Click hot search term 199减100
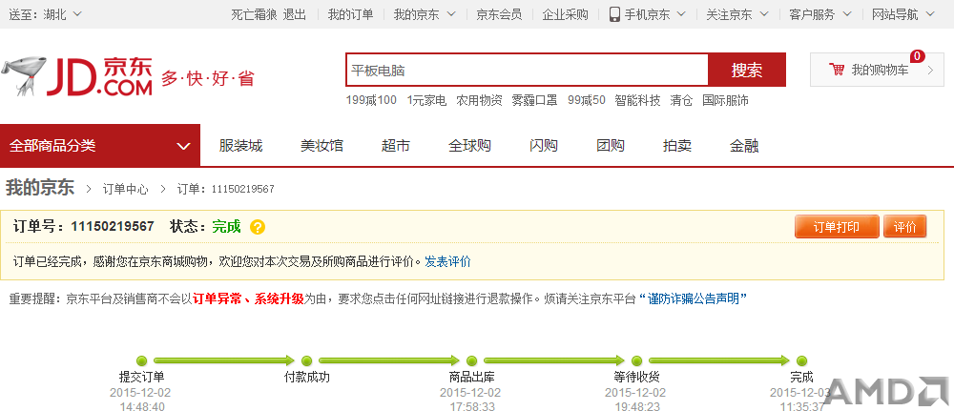 [x=371, y=100]
